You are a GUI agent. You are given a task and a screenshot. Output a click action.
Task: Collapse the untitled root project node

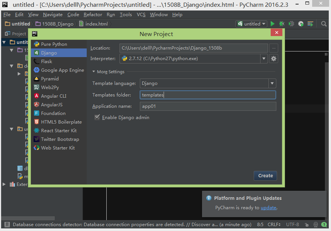(4, 42)
